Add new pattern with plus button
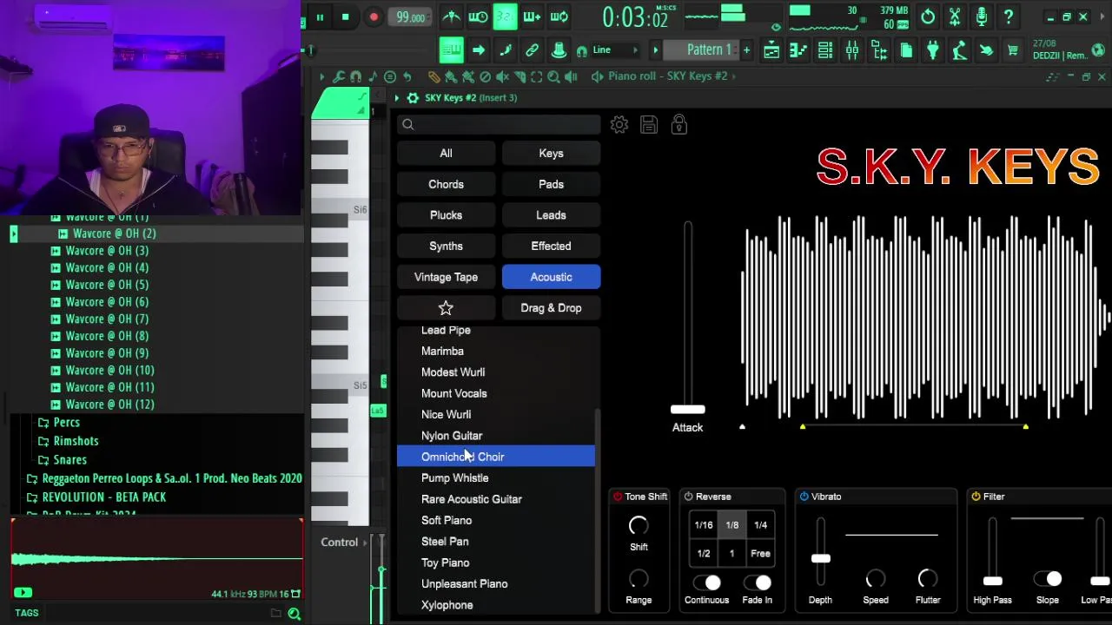 pos(746,50)
